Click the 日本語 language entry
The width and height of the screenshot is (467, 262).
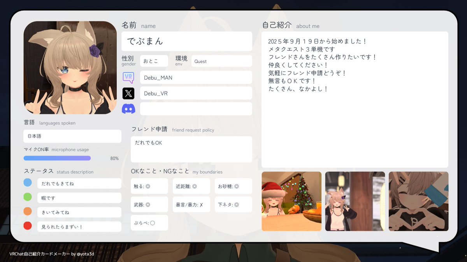(72, 136)
